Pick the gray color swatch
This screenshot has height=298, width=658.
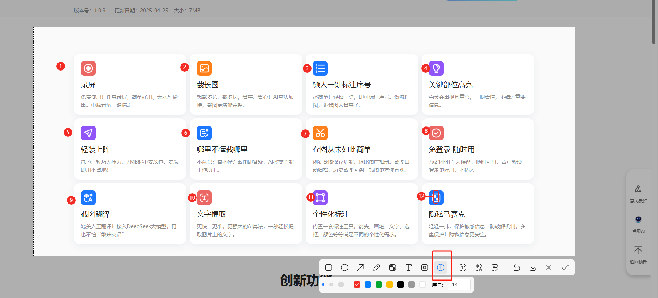(x=412, y=285)
